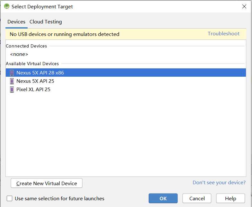
Task: Open the Troubleshoot link
Action: (x=223, y=34)
